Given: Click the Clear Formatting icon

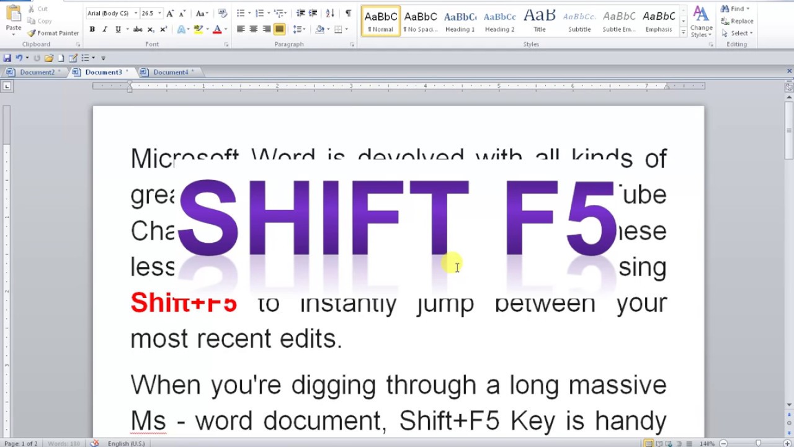Looking at the screenshot, I should (x=222, y=13).
